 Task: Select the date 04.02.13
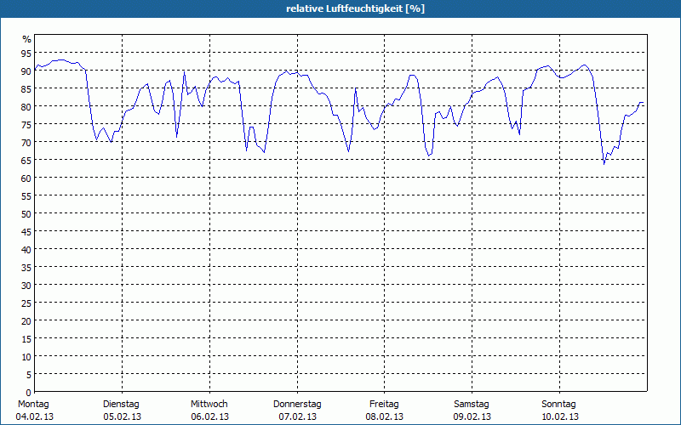pyautogui.click(x=34, y=416)
